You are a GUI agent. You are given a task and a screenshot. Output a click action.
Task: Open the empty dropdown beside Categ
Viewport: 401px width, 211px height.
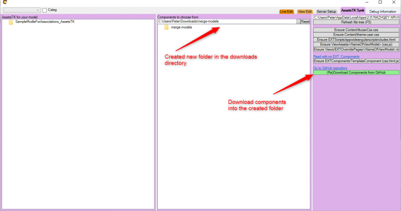click(22, 10)
